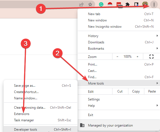Choose Cast... from the menu

click(x=119, y=71)
